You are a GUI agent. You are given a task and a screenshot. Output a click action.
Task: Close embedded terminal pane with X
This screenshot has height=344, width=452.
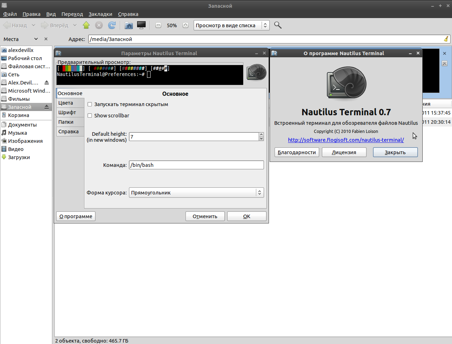click(x=445, y=53)
